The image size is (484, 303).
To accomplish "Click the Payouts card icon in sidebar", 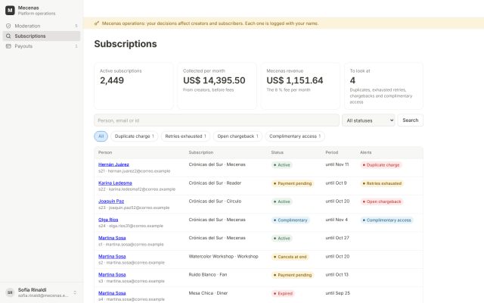I will pyautogui.click(x=8, y=46).
